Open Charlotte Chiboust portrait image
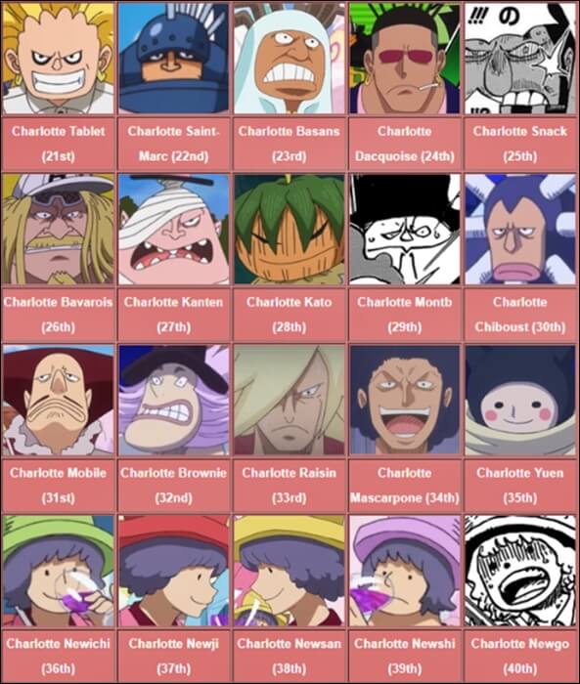 point(520,229)
